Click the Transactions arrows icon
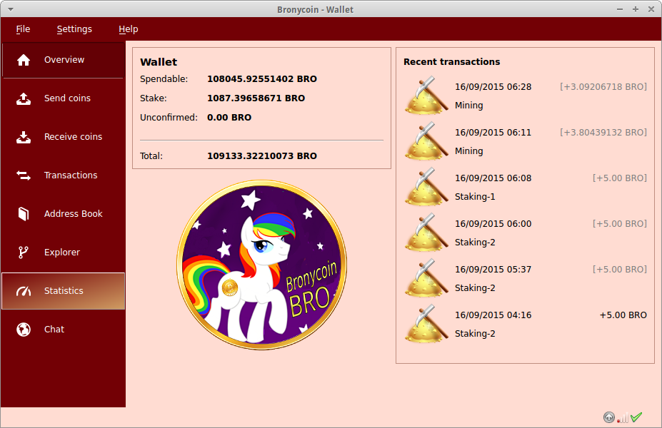This screenshot has height=428, width=662. (x=24, y=175)
